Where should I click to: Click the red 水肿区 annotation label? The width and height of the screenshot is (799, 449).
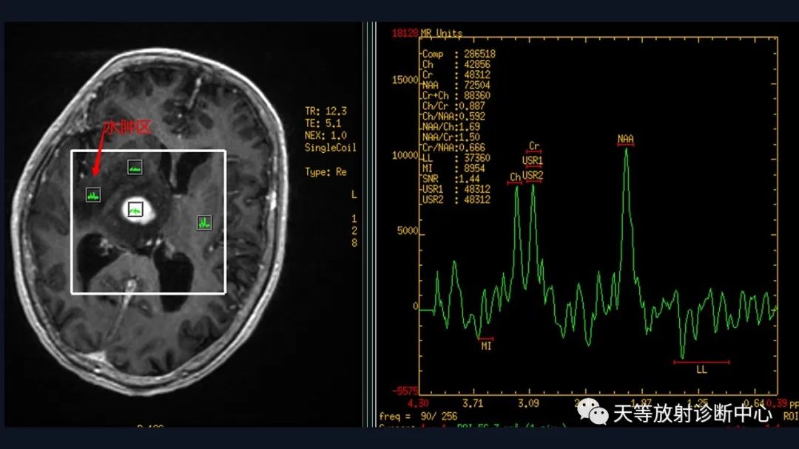pos(127,127)
